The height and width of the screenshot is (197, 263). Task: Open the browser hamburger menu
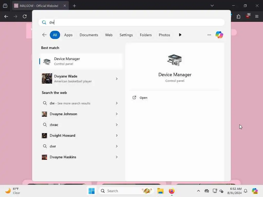click(257, 16)
